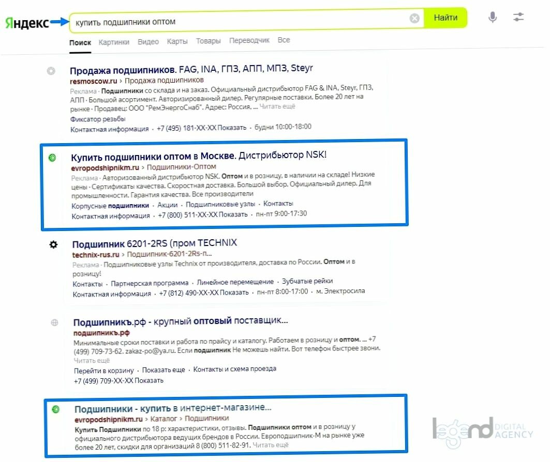550x462 pixels.
Task: Open Акции sitelink
Action: 167,205
